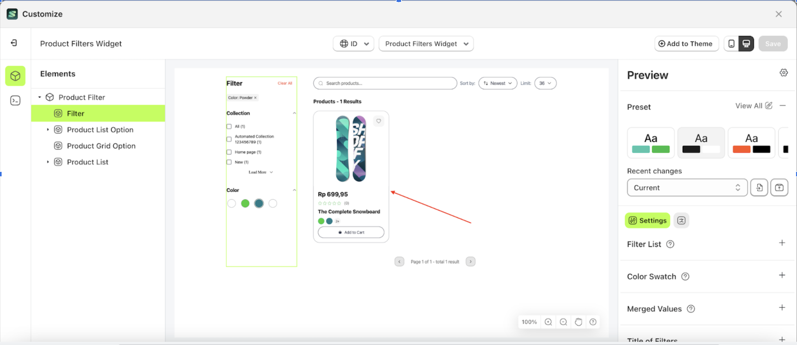Select Product Grid Option tree item
This screenshot has height=345, width=797.
tap(101, 146)
